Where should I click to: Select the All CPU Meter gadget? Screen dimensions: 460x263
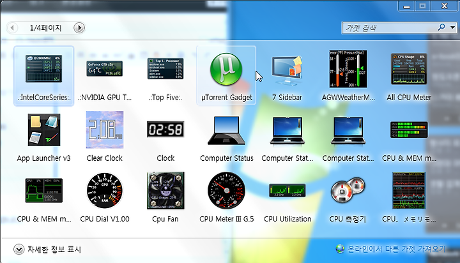(409, 69)
